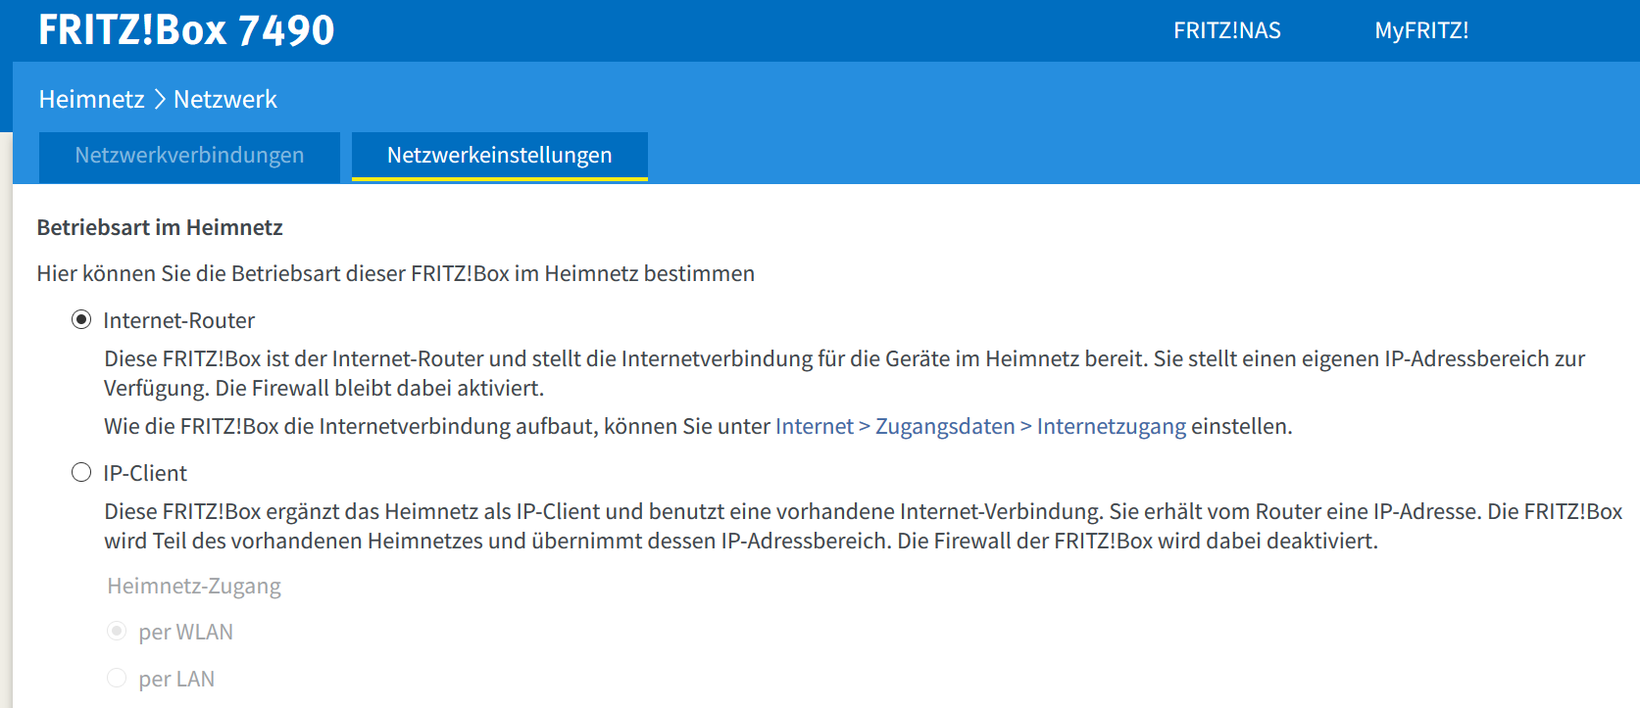Click the Heimnetz-Zugang label
Viewport: 1640px width, 708px height.
pos(194,586)
